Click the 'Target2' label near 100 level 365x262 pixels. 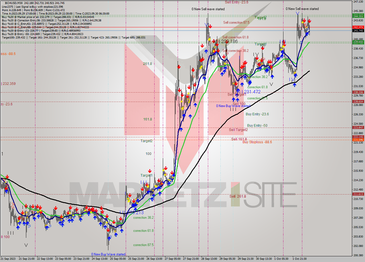pos(146,141)
